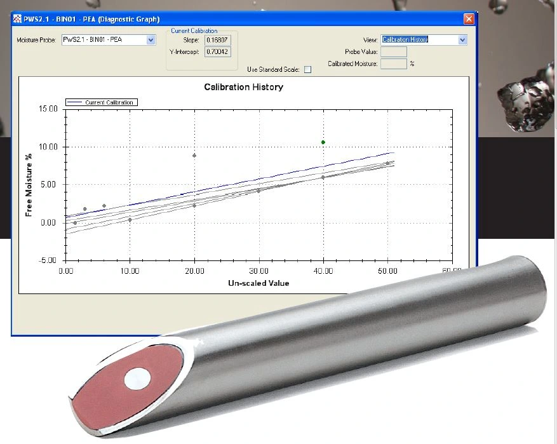
Task: Click the Slope value field
Action: click(218, 40)
